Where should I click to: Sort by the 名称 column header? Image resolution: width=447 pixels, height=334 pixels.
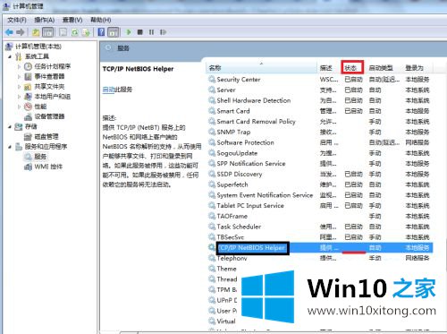261,68
